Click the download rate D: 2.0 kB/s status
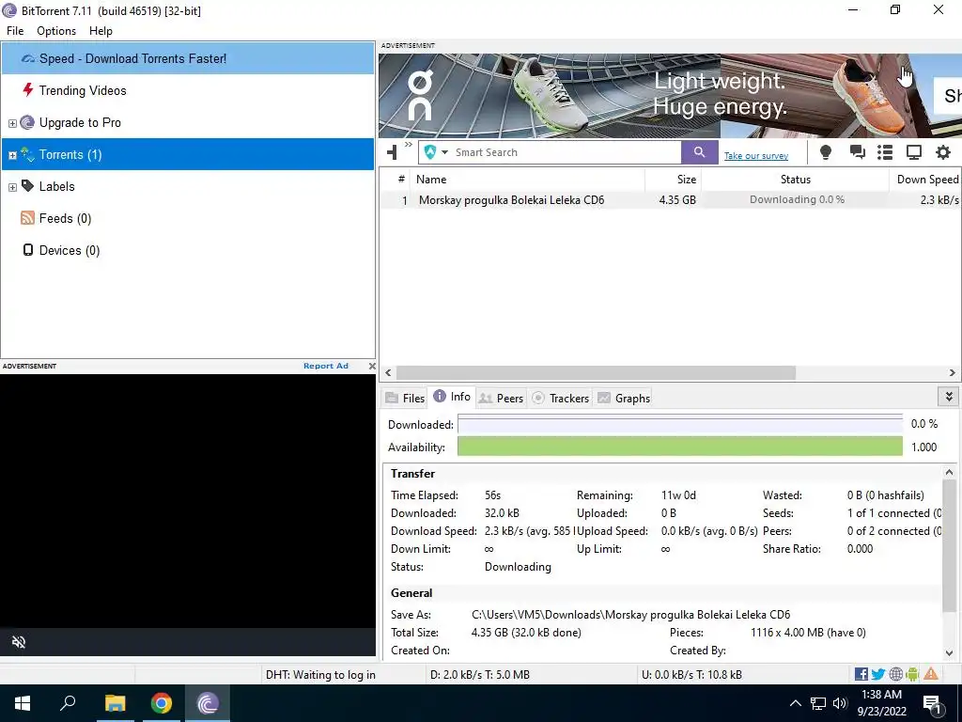The height and width of the screenshot is (722, 962). coord(480,675)
